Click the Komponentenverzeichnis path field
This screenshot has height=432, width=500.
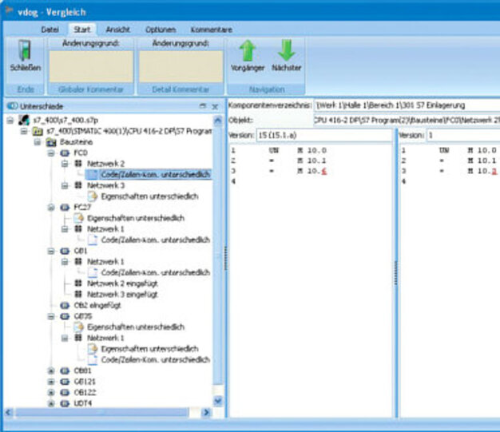[407, 105]
